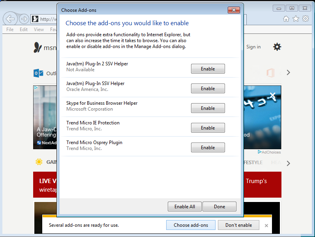Open Favorites star icon in the toolbar
Screen dimensions: 315x237
(x=296, y=19)
